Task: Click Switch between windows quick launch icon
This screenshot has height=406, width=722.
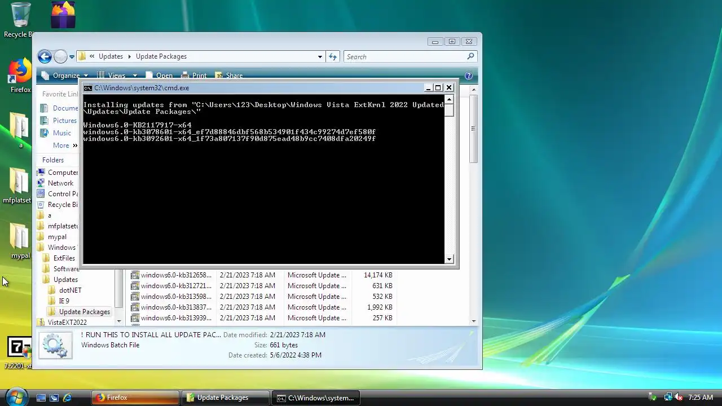Action: click(x=54, y=398)
